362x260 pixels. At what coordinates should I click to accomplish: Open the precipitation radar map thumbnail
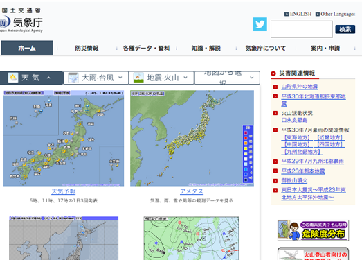point(64,239)
